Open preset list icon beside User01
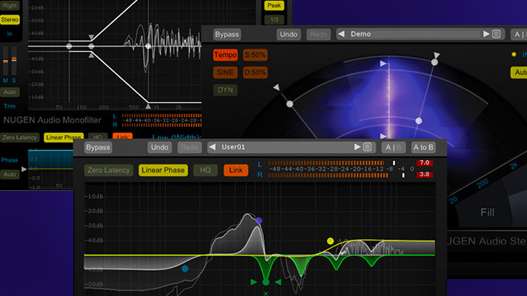 point(368,147)
